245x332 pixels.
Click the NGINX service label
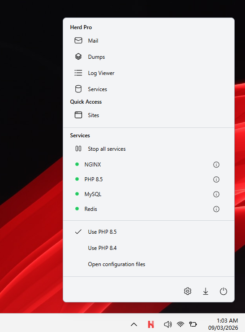click(93, 165)
